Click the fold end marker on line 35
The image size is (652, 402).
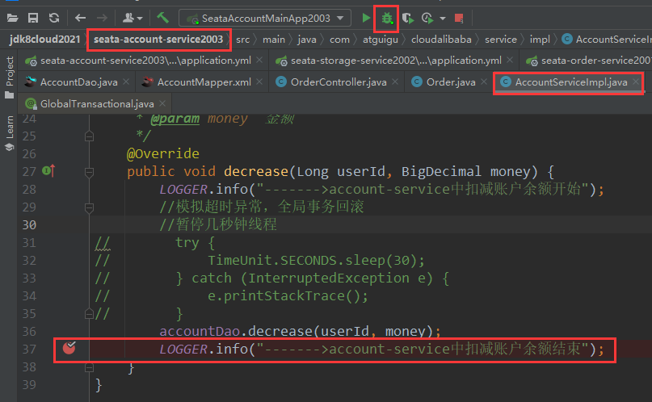[x=89, y=314]
